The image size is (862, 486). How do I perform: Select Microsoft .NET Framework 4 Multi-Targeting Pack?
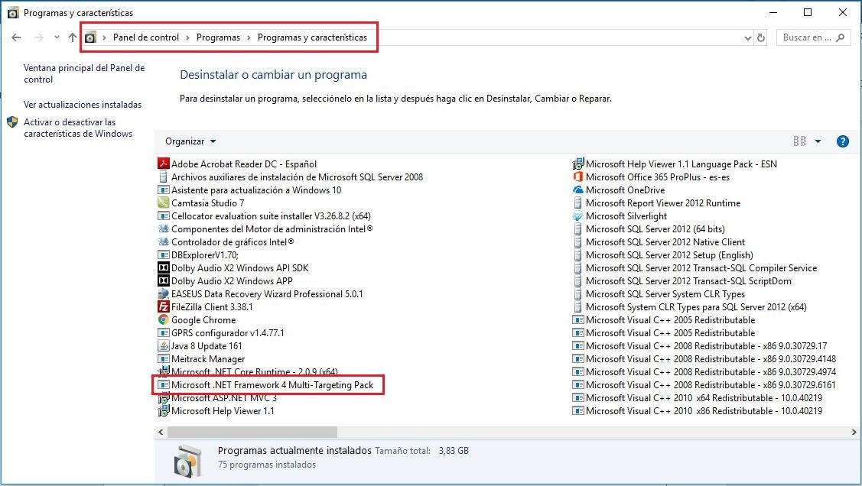coord(265,385)
